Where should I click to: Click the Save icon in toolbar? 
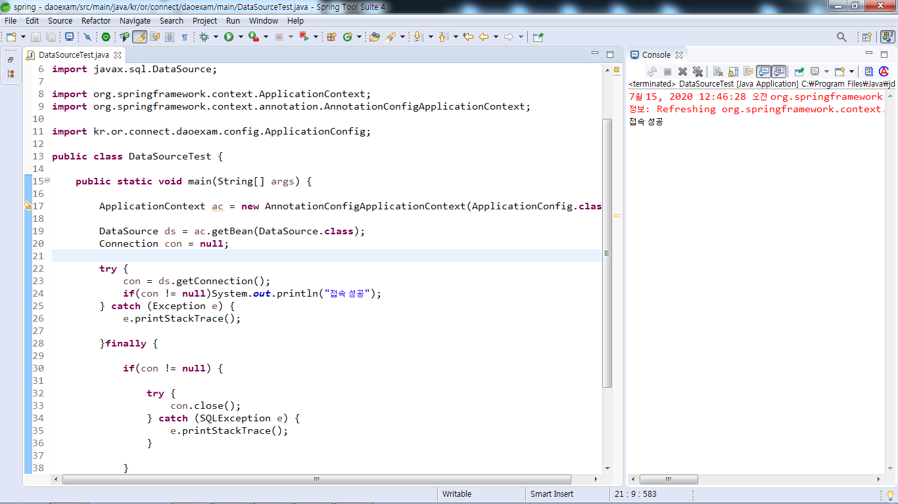[35, 37]
